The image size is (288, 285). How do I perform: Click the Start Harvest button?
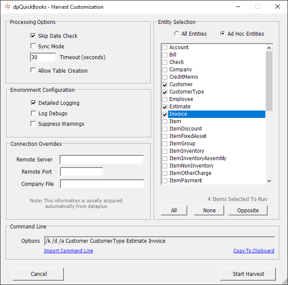click(x=248, y=274)
